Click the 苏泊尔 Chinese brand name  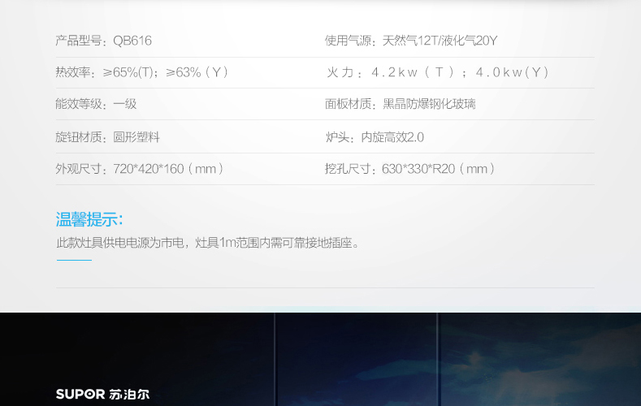128,395
